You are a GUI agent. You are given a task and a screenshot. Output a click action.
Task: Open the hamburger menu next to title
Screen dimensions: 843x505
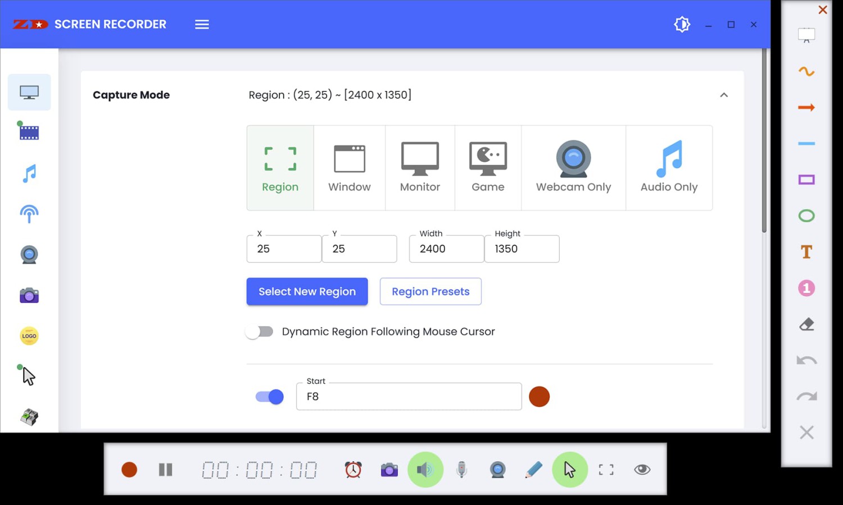[x=202, y=25]
